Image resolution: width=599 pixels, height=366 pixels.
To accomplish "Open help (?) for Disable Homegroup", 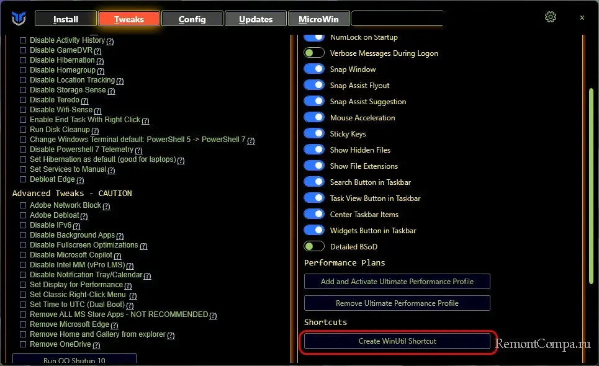I will [101, 71].
